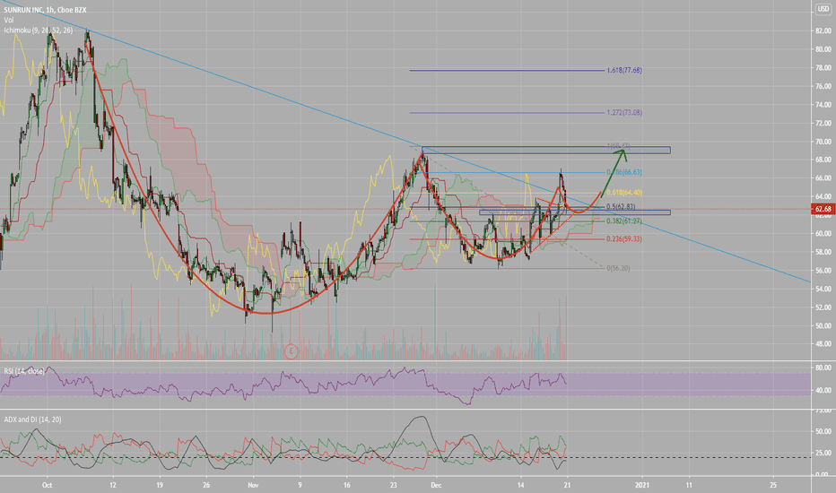836x493 pixels.
Task: Click 40.00 on the RSI scale
Action: (x=823, y=390)
